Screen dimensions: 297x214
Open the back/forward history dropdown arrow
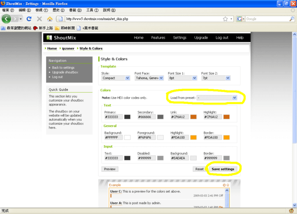(x=21, y=19)
